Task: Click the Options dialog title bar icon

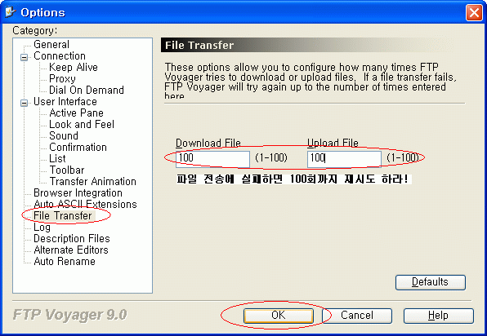Action: 11,12
